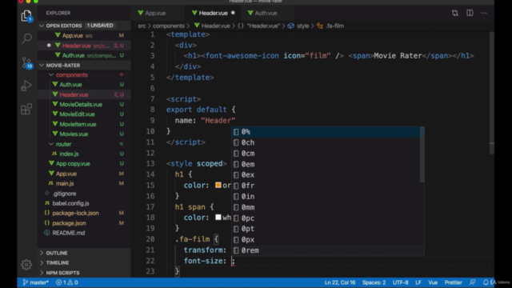Open MovieDetails.vue file

(84, 105)
